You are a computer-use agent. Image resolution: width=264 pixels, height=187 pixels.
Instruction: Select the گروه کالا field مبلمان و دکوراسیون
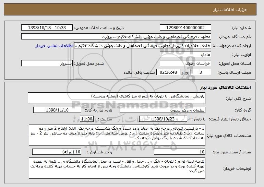163,110
